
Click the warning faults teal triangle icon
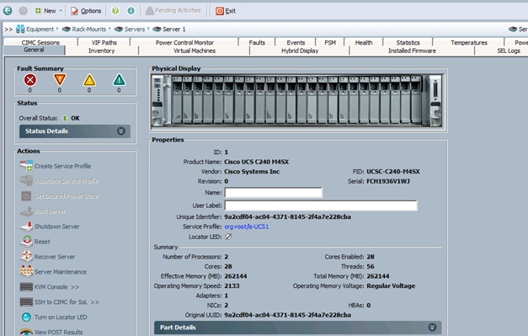(x=119, y=80)
